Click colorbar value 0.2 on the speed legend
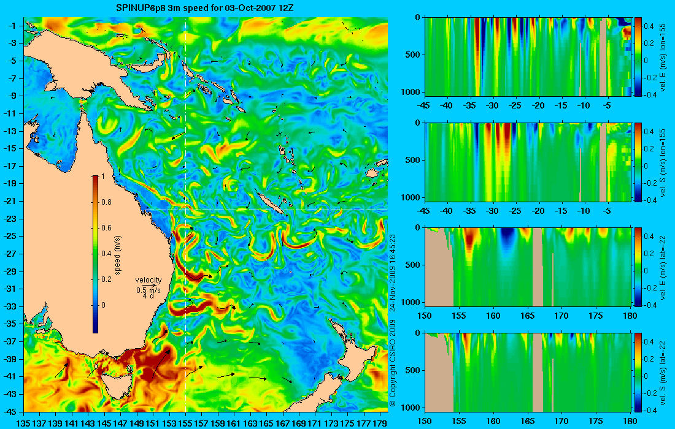Viewport: 675px width, 429px height. 106,279
